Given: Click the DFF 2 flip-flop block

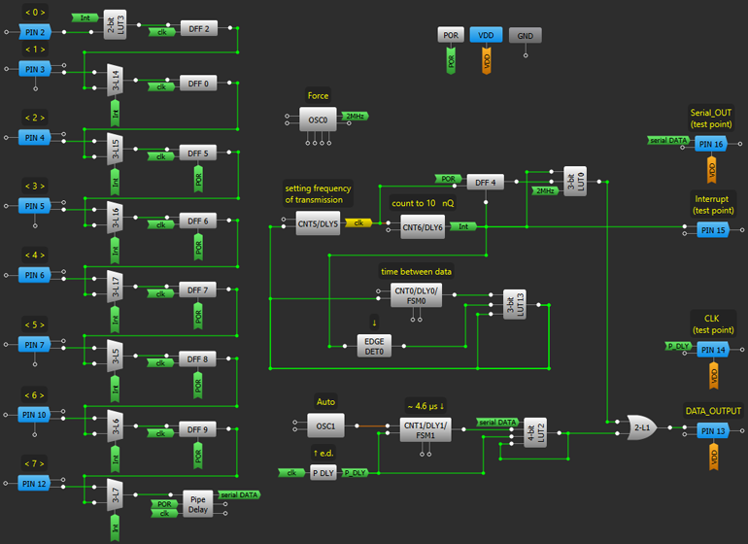Looking at the screenshot, I should click(198, 30).
